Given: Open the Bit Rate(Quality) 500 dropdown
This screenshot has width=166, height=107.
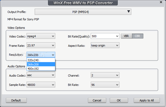Looking at the screenshot, I should coord(105,36).
